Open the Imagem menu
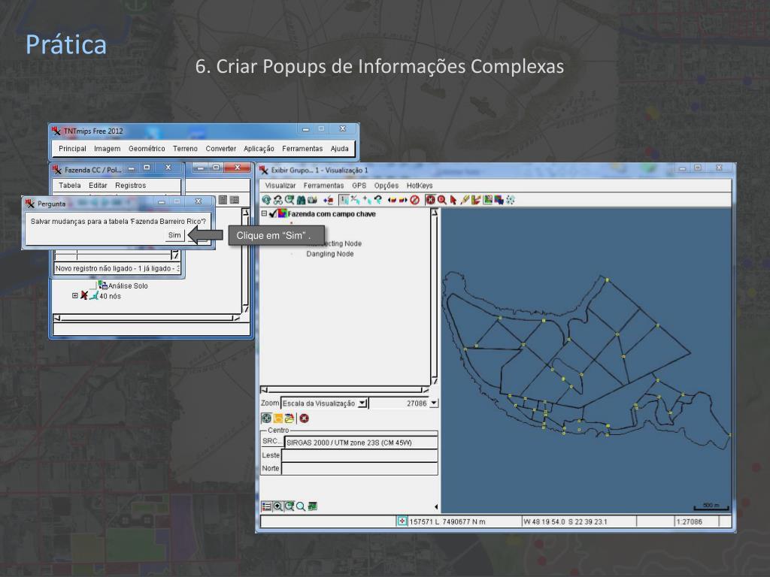The height and width of the screenshot is (577, 770). click(x=107, y=148)
